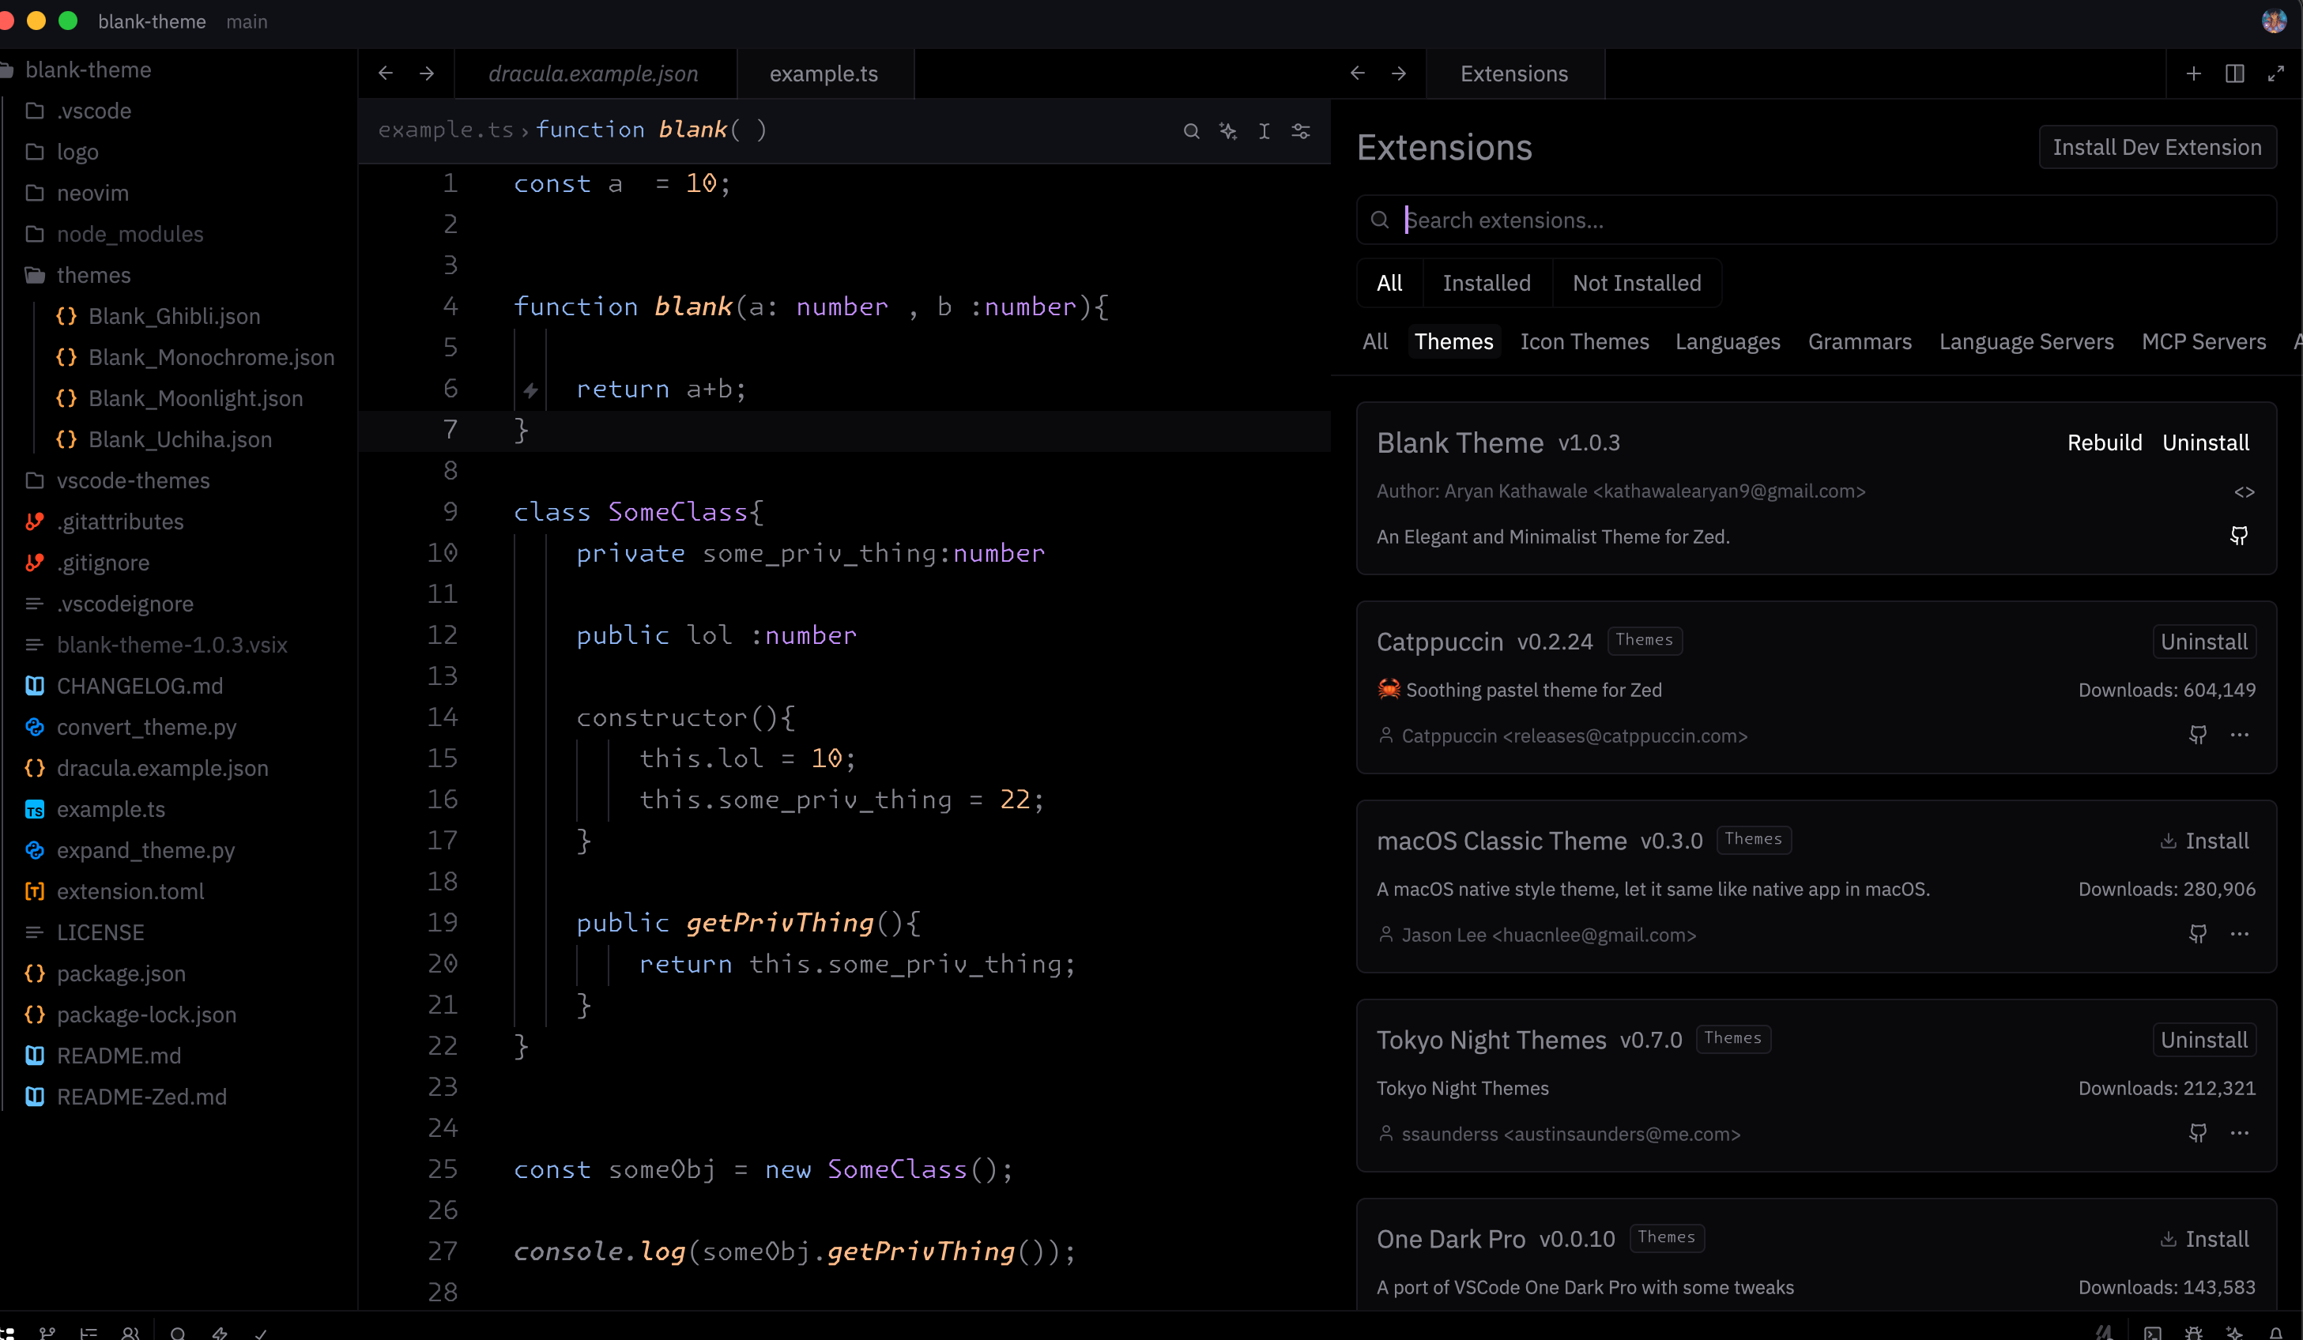This screenshot has width=2303, height=1340.
Task: Split the Extensions pane
Action: (2234, 73)
